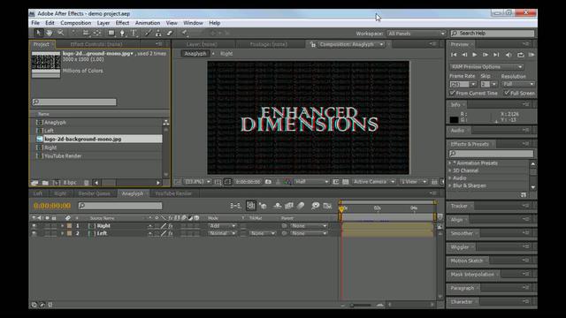Open the Animation menu
The width and height of the screenshot is (566, 318).
(148, 23)
